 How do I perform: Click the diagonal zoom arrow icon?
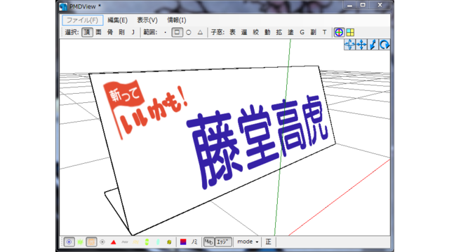[x=373, y=45]
